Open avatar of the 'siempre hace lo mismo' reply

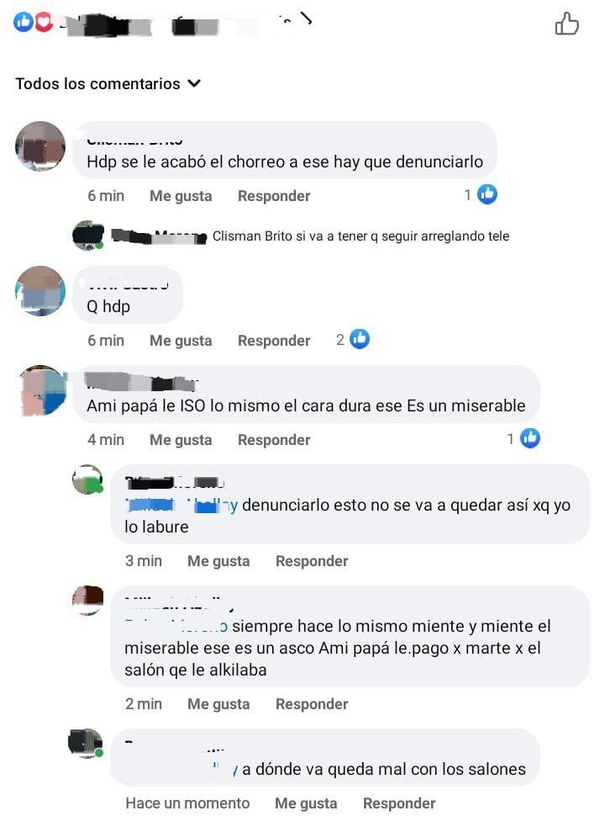point(87,601)
